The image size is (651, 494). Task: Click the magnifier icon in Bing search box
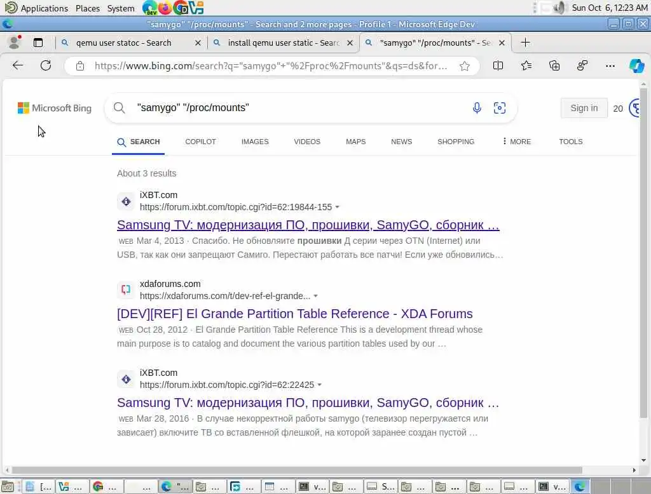pos(119,108)
